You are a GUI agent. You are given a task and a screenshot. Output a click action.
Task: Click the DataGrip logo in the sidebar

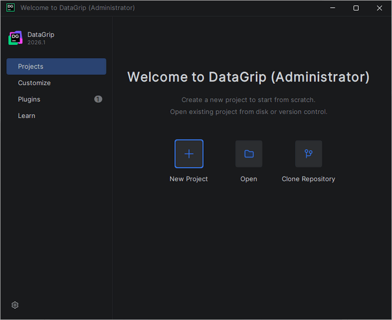point(15,38)
